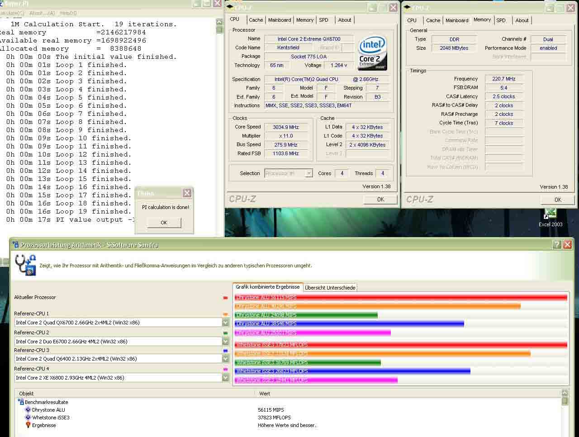Click the diamond icon beside Whetstone iSSE3
The image size is (579, 437).
pos(28,418)
